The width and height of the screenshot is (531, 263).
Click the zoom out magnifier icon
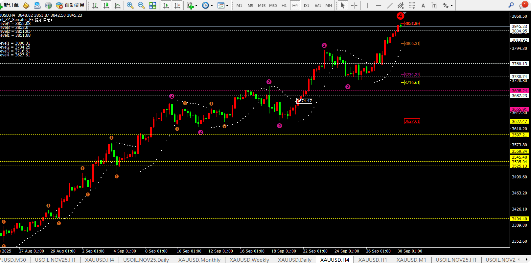pos(141,5)
